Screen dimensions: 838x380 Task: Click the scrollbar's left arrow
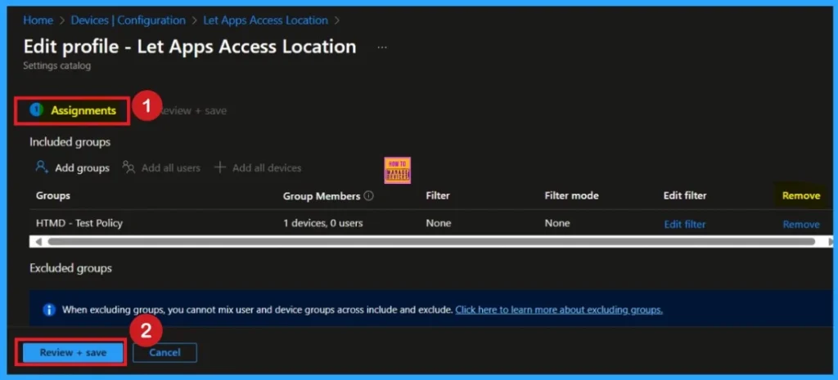(36, 242)
